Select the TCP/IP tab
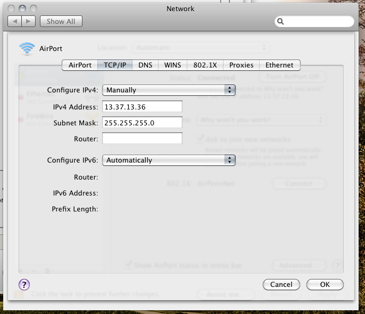365x314 pixels. click(x=115, y=65)
